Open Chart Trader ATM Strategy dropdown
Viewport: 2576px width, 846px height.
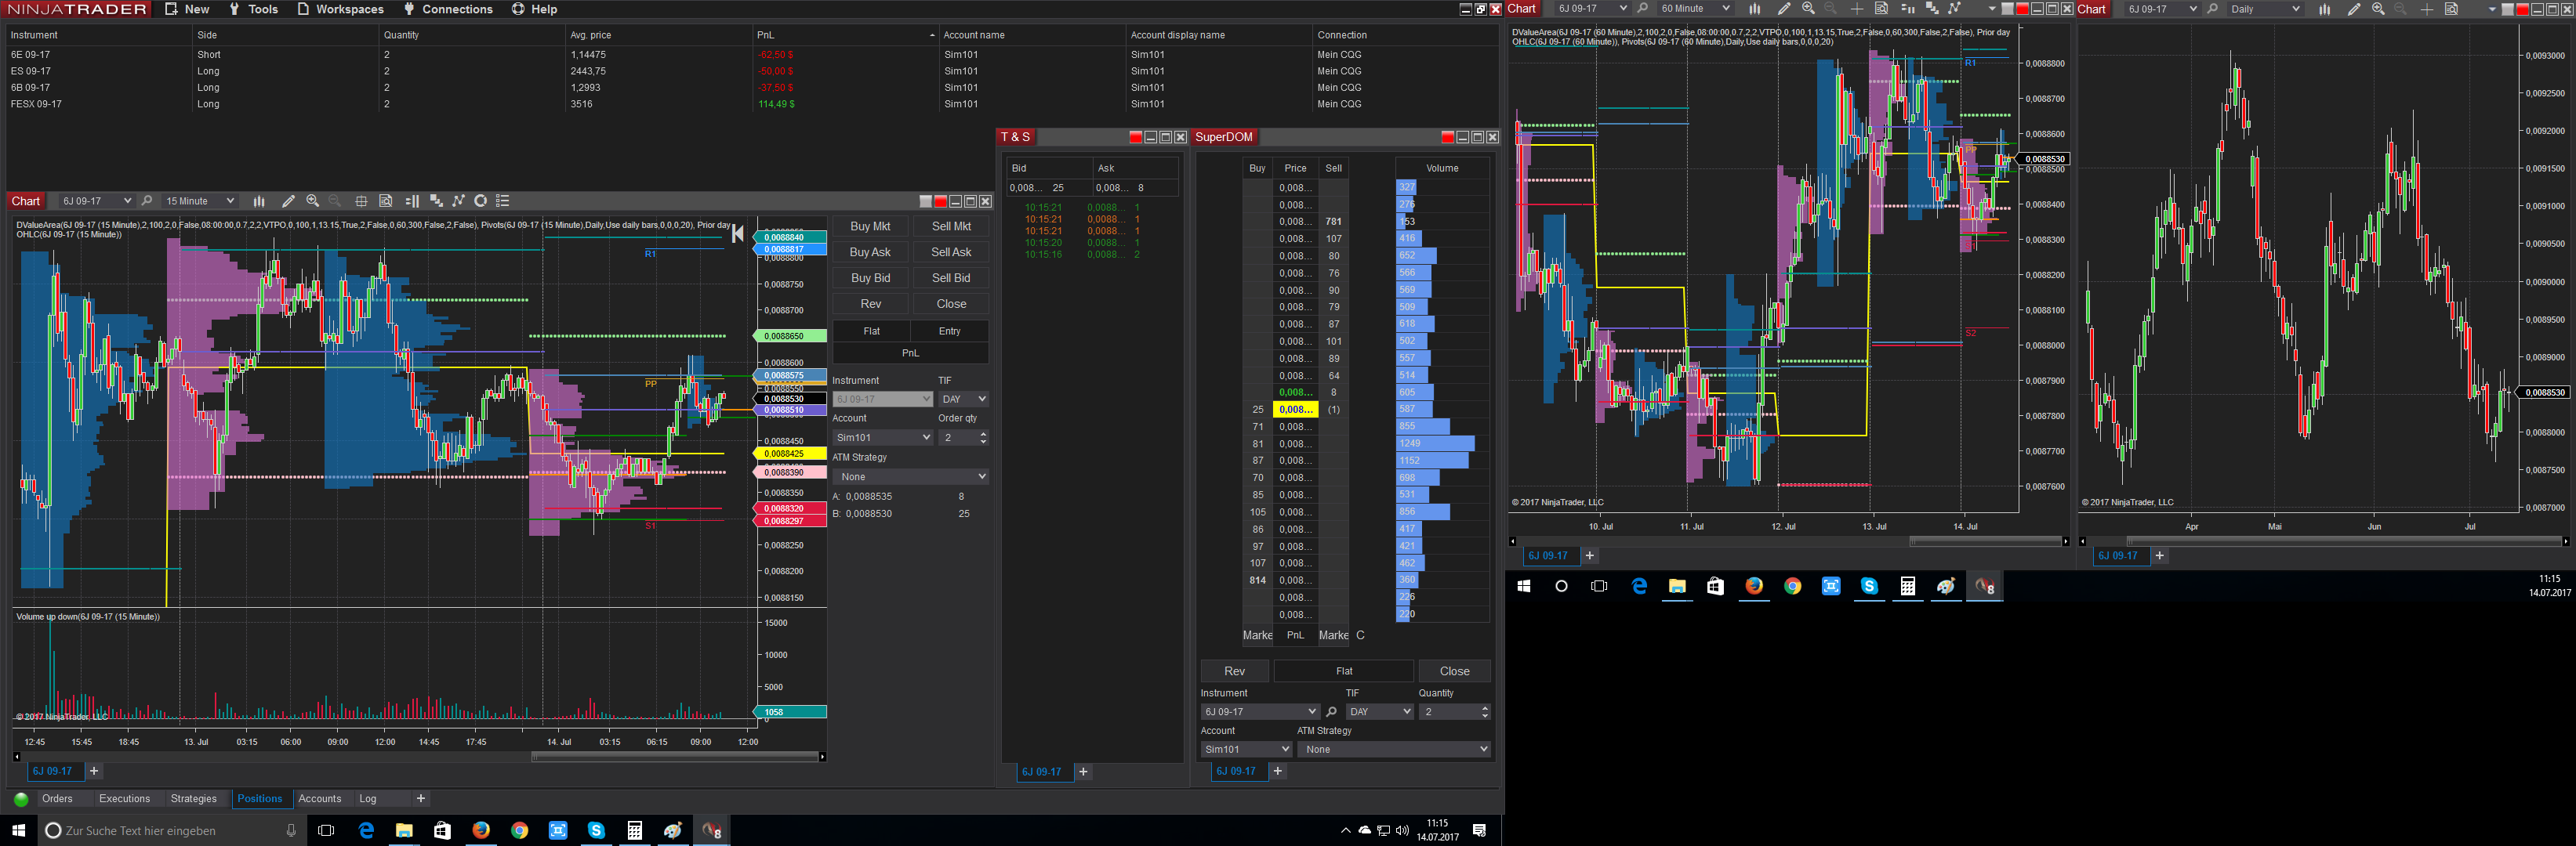[x=910, y=476]
